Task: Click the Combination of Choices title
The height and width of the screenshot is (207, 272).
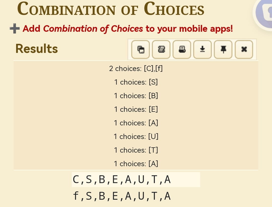Action: [x=111, y=9]
